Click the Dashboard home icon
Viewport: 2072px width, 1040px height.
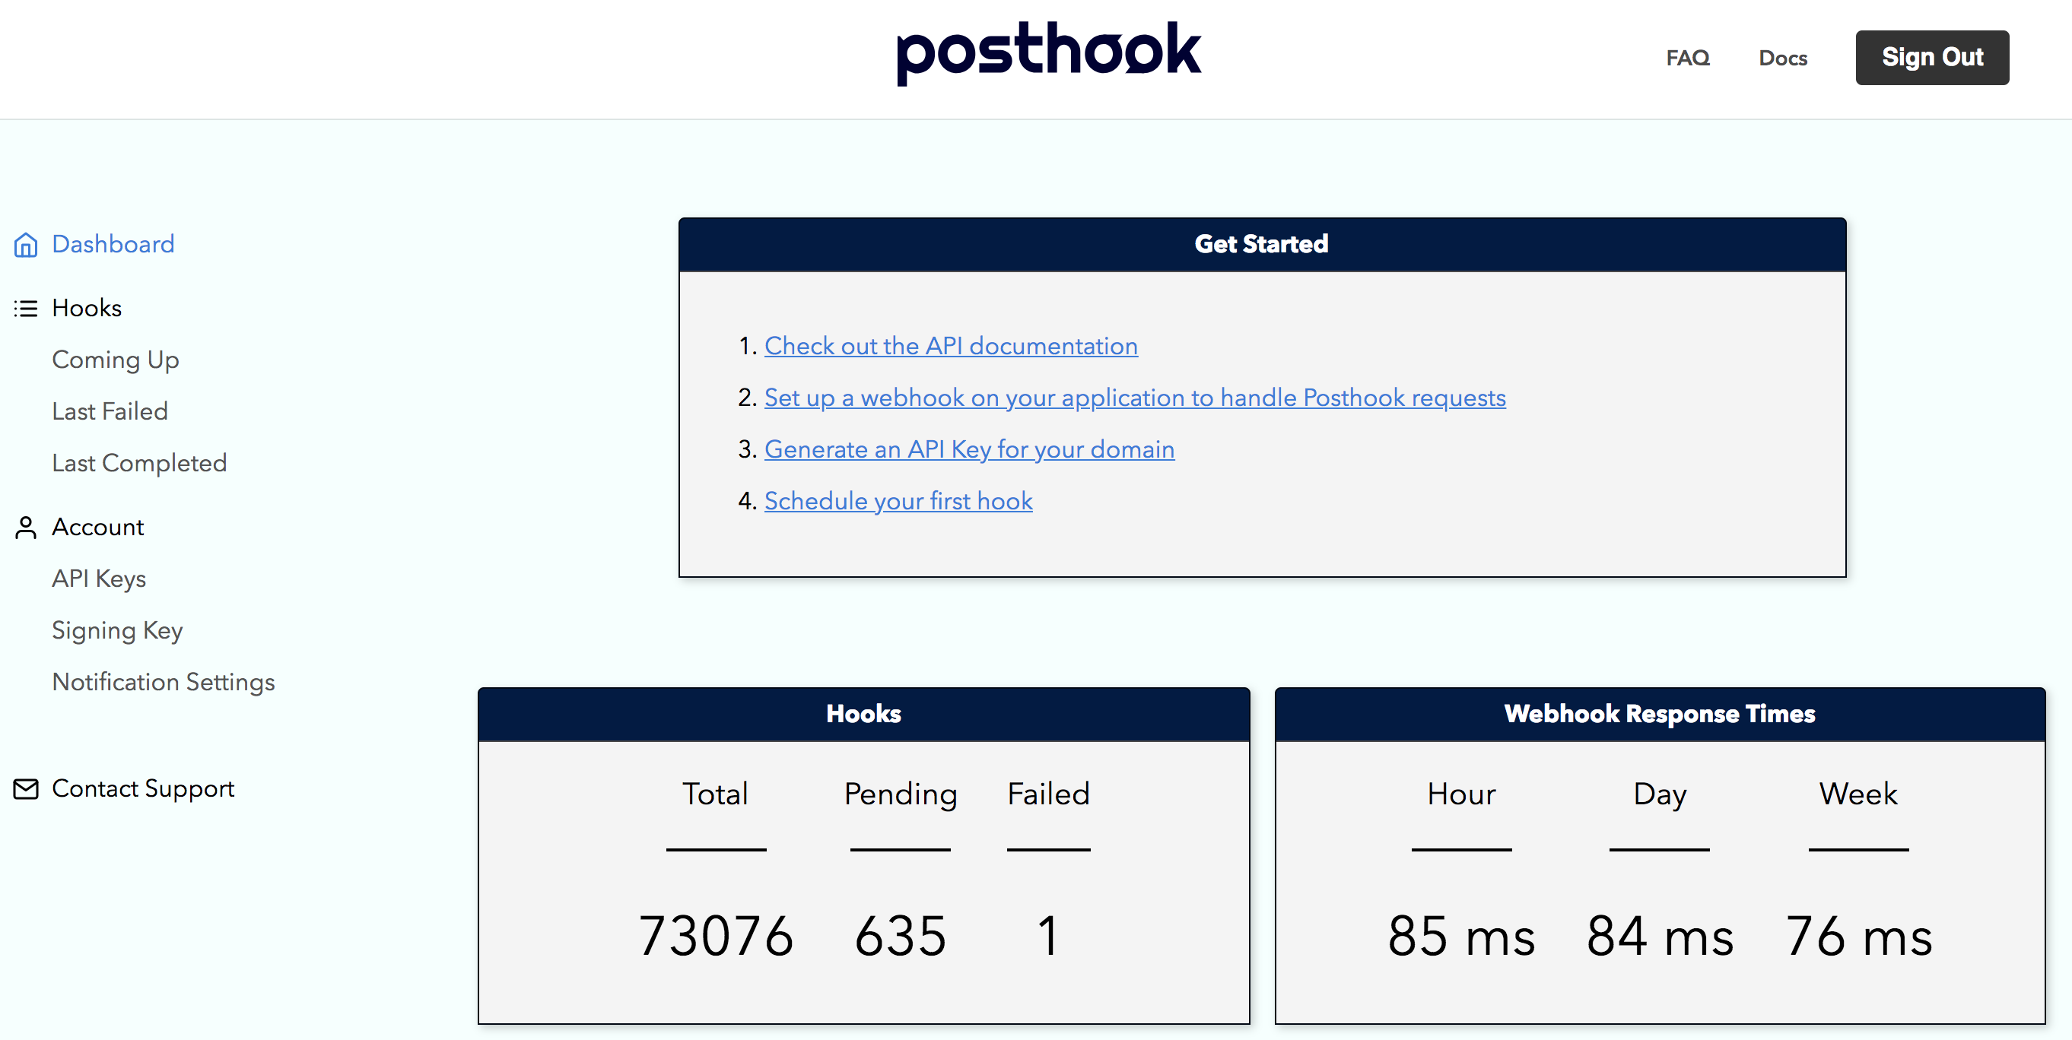26,244
